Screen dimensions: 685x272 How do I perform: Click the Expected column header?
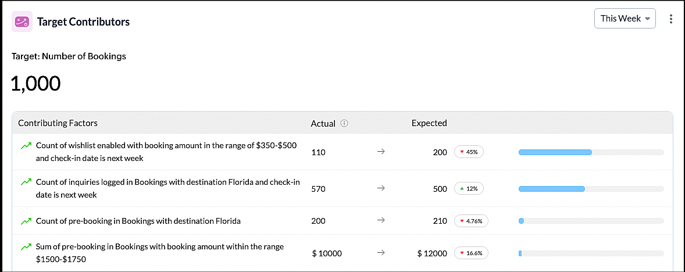[x=429, y=123]
